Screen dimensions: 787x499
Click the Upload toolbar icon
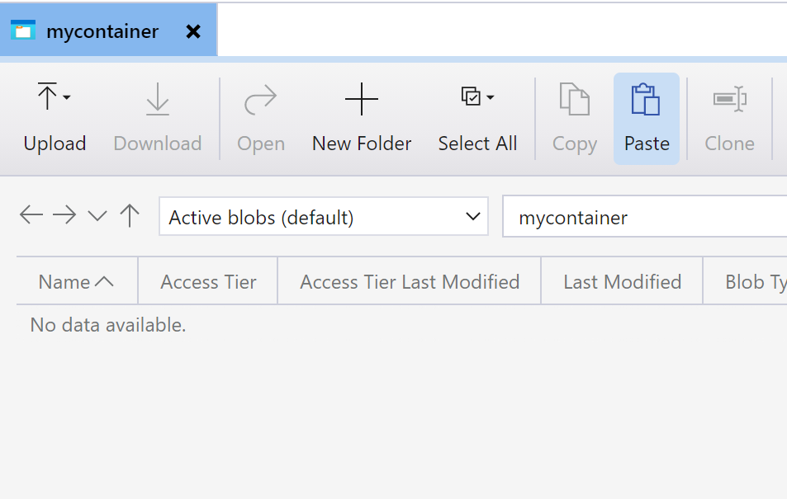click(x=47, y=98)
